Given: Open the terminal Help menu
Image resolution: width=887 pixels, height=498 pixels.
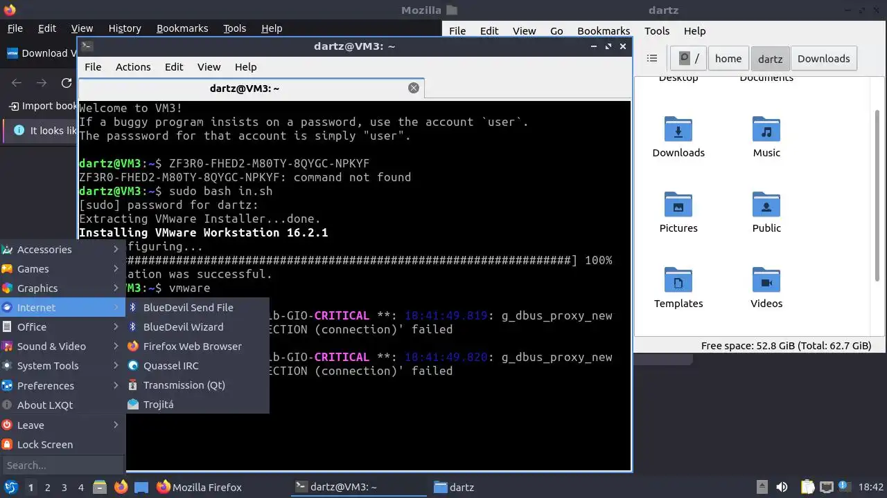Looking at the screenshot, I should click(246, 67).
